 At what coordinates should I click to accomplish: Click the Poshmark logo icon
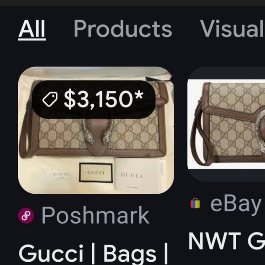(x=26, y=216)
